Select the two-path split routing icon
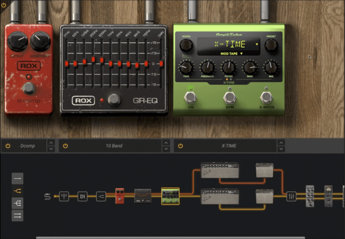Image resolution: width=345 pixels, height=239 pixels. click(x=17, y=191)
